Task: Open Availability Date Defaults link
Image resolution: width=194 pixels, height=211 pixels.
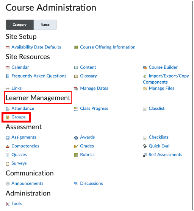Action: point(36,47)
